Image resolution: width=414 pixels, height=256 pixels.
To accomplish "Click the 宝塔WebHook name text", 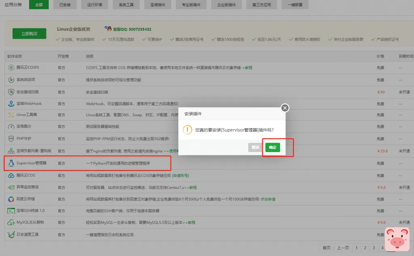I will coord(29,104).
